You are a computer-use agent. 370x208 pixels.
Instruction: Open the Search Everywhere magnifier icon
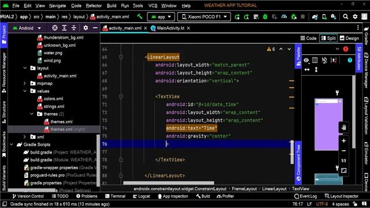coord(346,17)
